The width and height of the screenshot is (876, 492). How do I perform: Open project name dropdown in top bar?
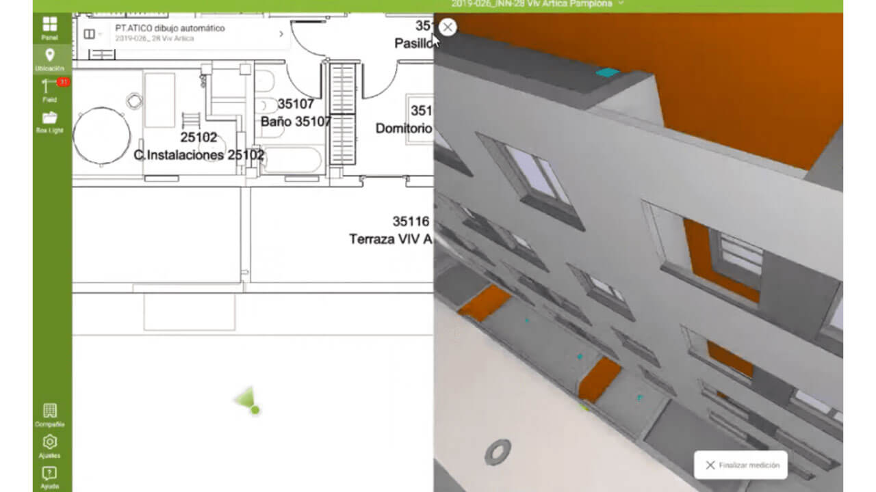[x=621, y=3]
